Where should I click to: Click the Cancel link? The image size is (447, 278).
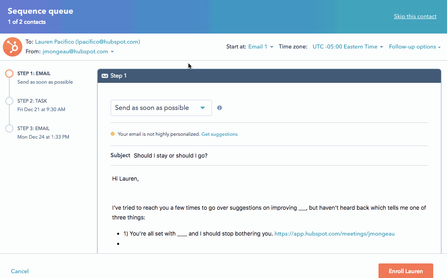coord(20,271)
